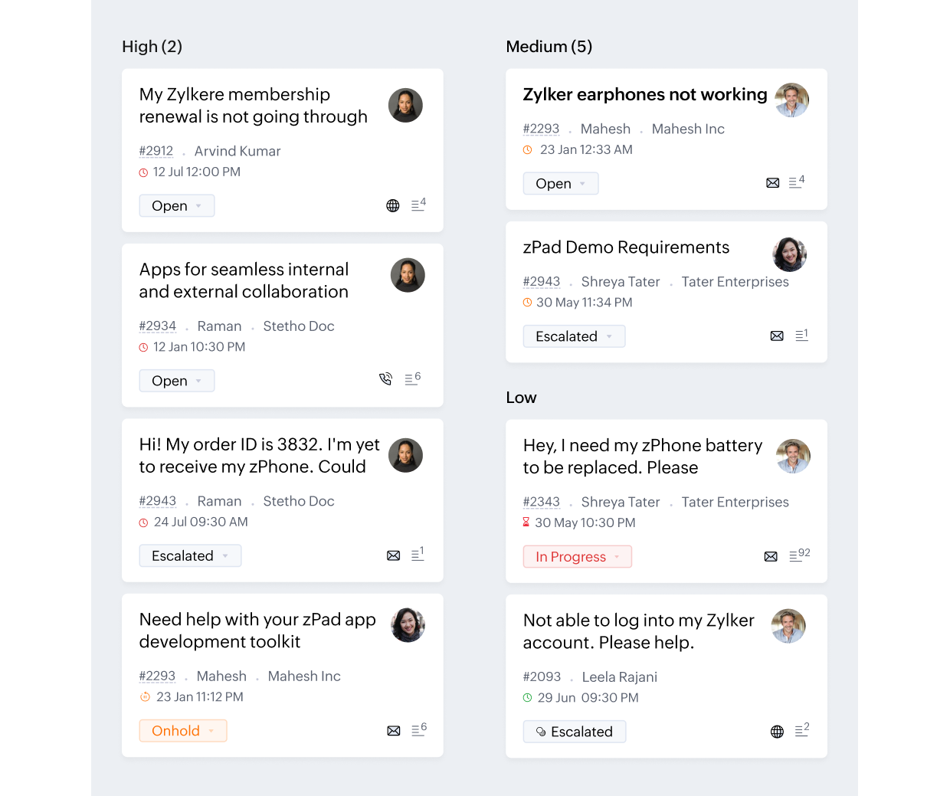The height and width of the screenshot is (796, 950).
Task: Click the Tater Enterprises account on battery ticket
Action: tap(735, 502)
